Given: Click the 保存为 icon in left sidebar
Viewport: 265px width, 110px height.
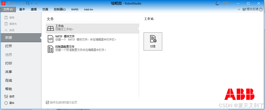Looking at the screenshot, I should click(6, 24).
